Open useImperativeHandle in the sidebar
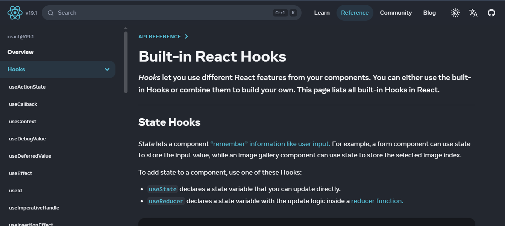The width and height of the screenshot is (505, 226). pyautogui.click(x=34, y=208)
